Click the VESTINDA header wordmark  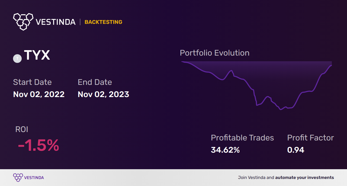(x=56, y=22)
